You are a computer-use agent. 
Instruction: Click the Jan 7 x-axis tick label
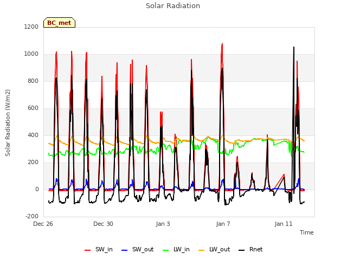(x=223, y=224)
